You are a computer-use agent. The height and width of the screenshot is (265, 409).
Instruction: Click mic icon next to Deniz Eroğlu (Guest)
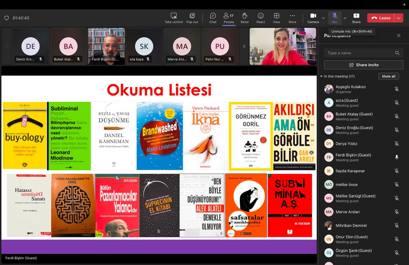tap(397, 130)
